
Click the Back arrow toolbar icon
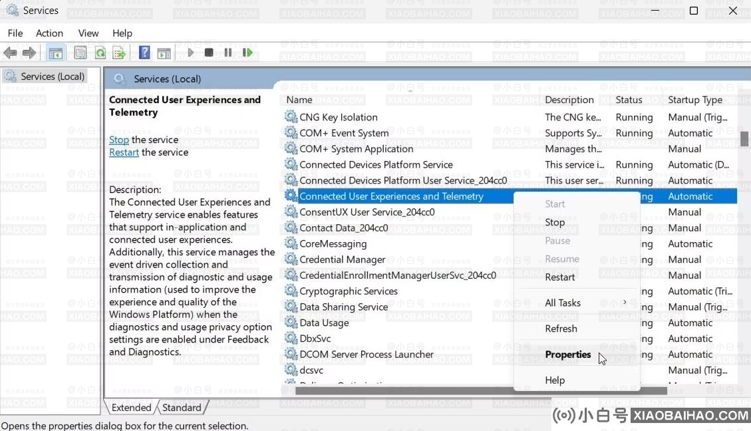pyautogui.click(x=9, y=53)
